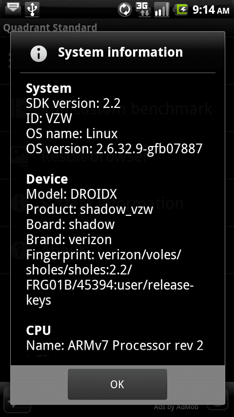Tap the 9:14 AM clock
The height and width of the screenshot is (417, 234).
(211, 10)
